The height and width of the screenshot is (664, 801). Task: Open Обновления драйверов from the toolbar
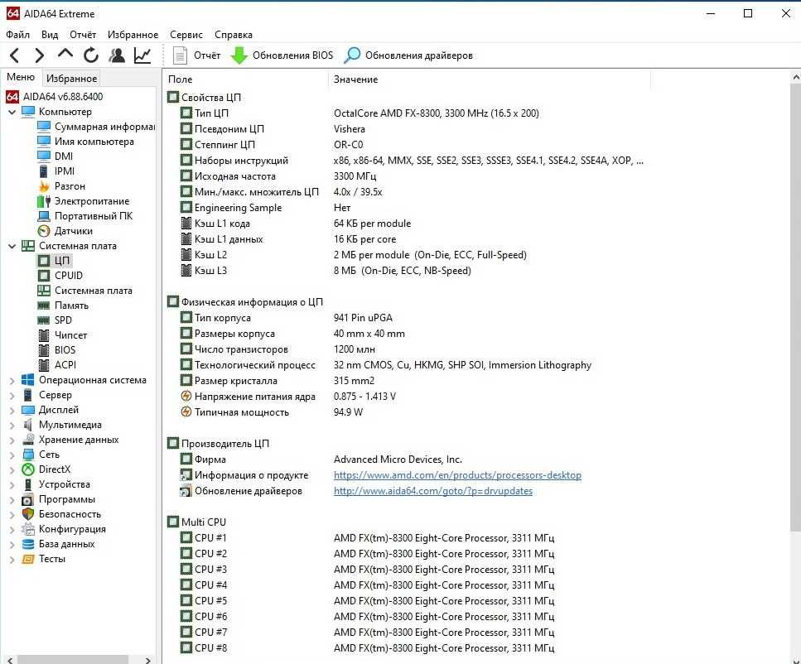click(408, 55)
